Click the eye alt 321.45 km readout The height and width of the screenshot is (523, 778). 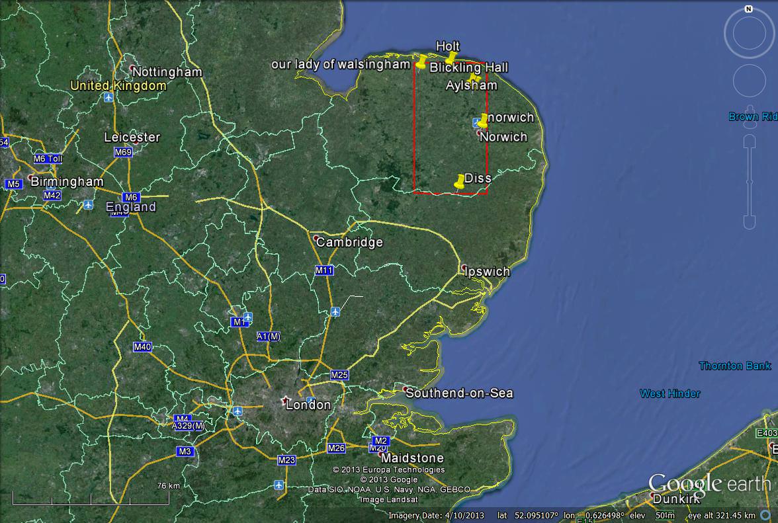tap(721, 516)
